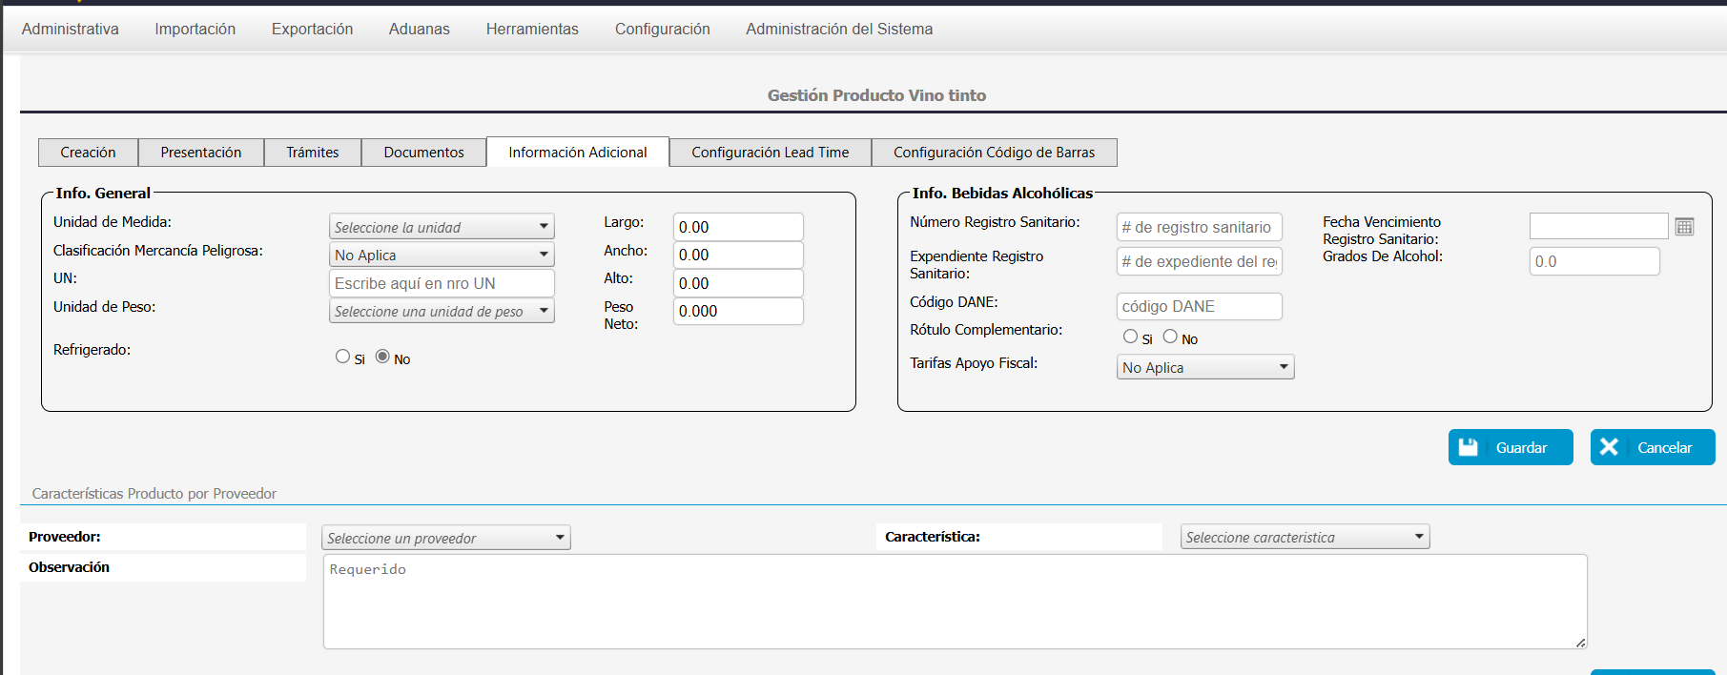The width and height of the screenshot is (1727, 675).
Task: Open the calendar date picker icon
Action: (x=1684, y=227)
